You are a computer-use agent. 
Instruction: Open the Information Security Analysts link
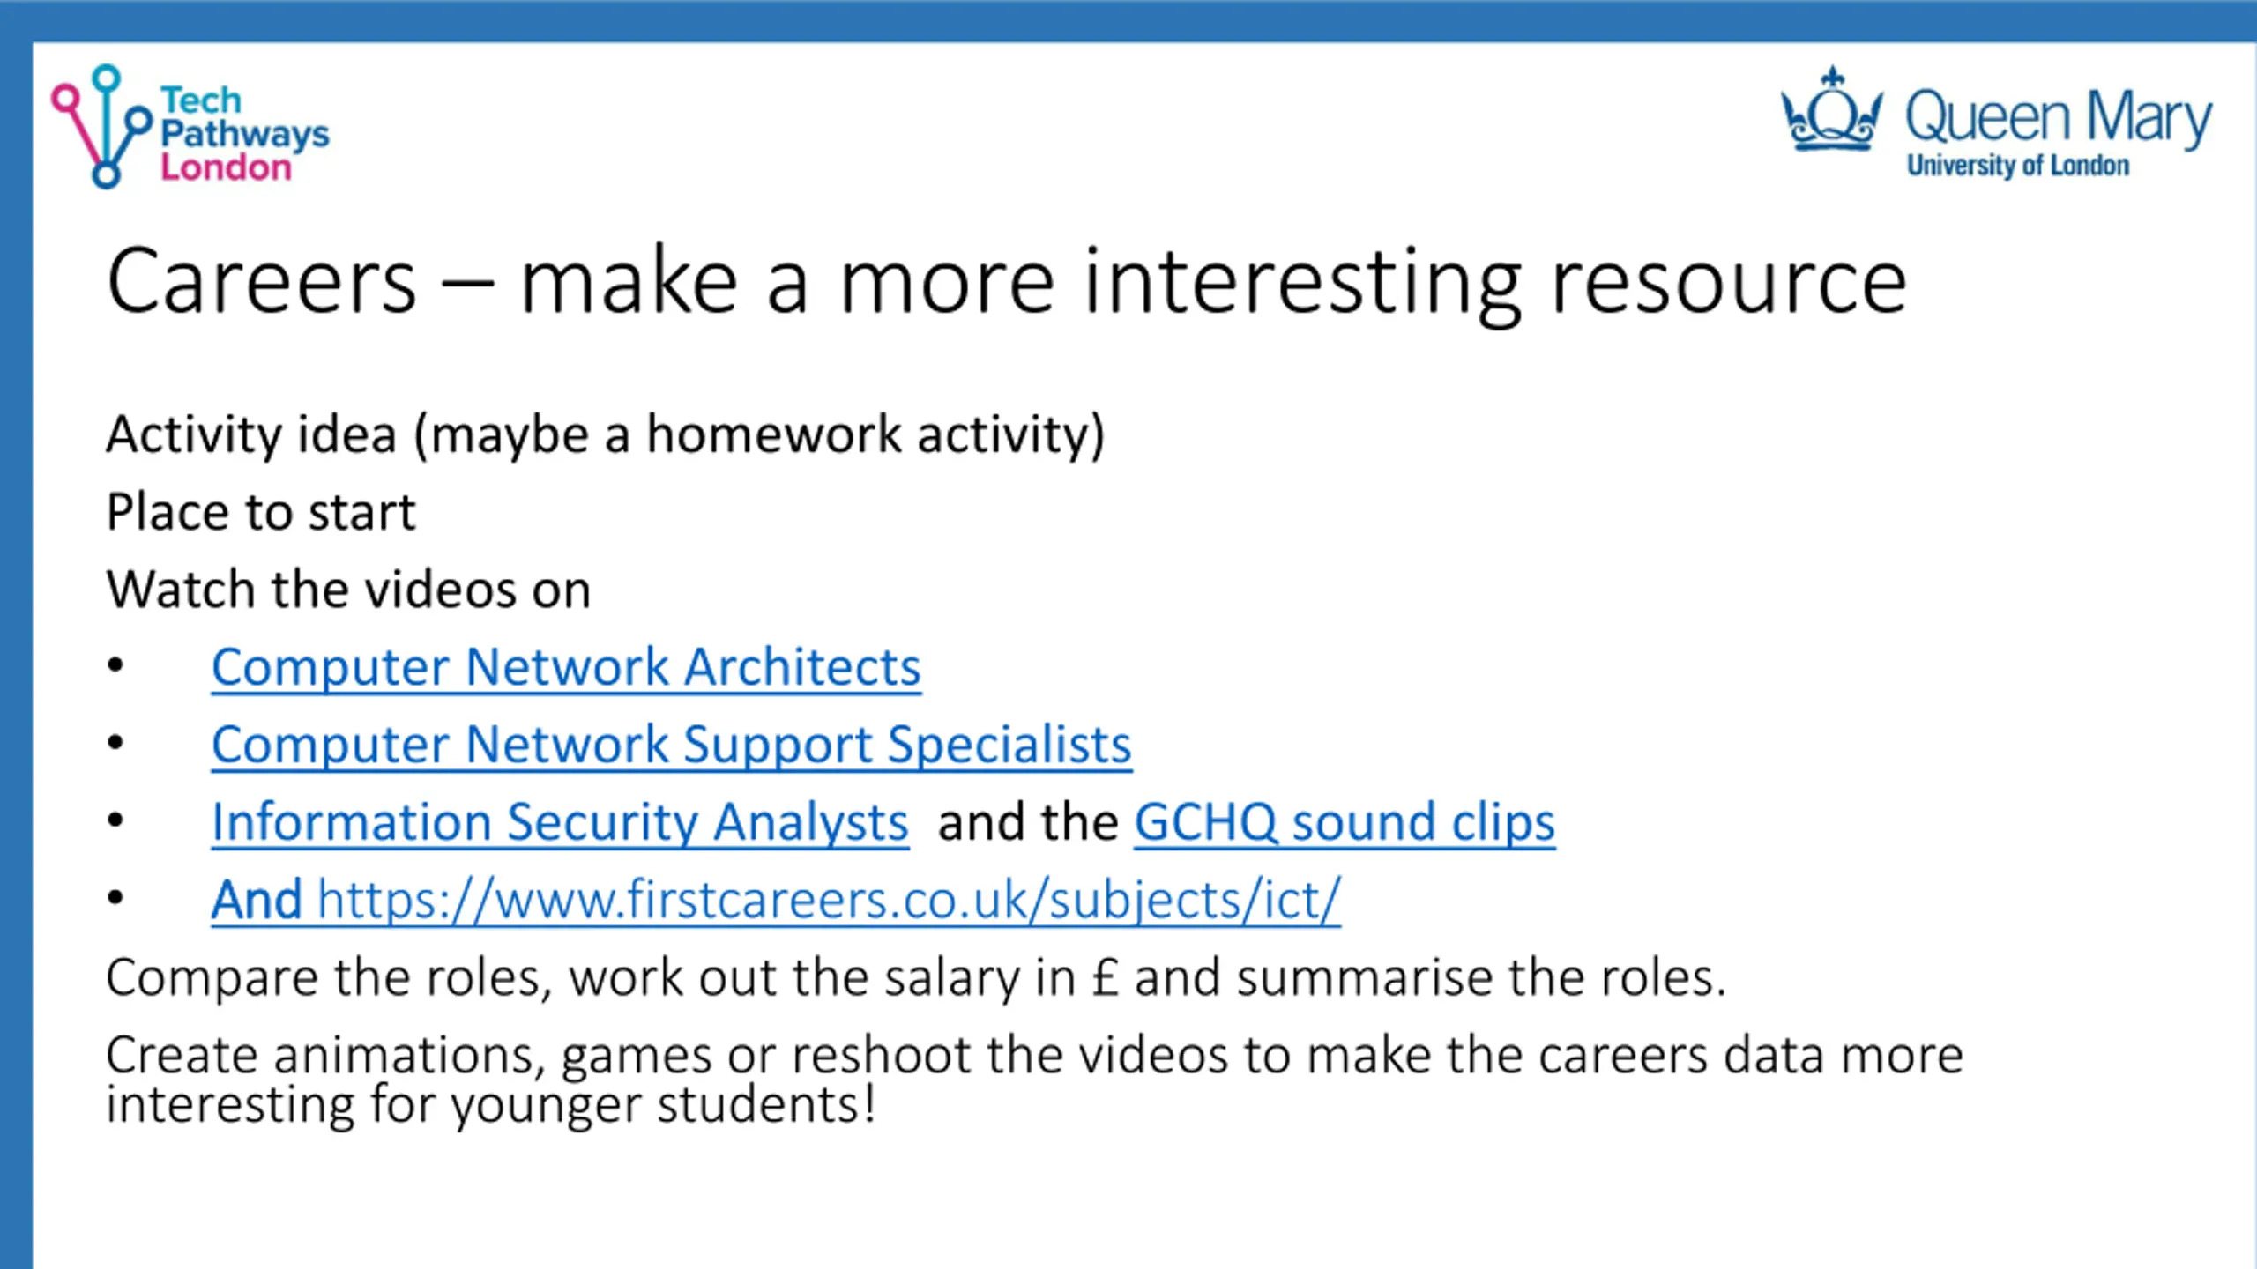(x=560, y=822)
